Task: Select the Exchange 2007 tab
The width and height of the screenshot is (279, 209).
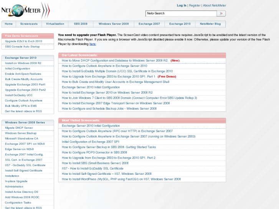Action: [x=149, y=24]
